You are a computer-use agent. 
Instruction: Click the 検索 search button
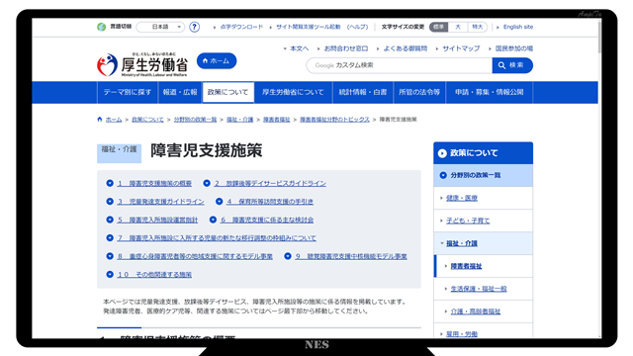(x=512, y=65)
